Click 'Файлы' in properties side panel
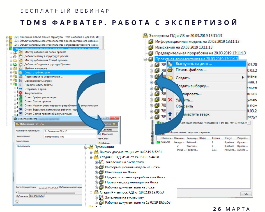Image resolution: width=265 pixels, height=212 pixels. (x=106, y=143)
